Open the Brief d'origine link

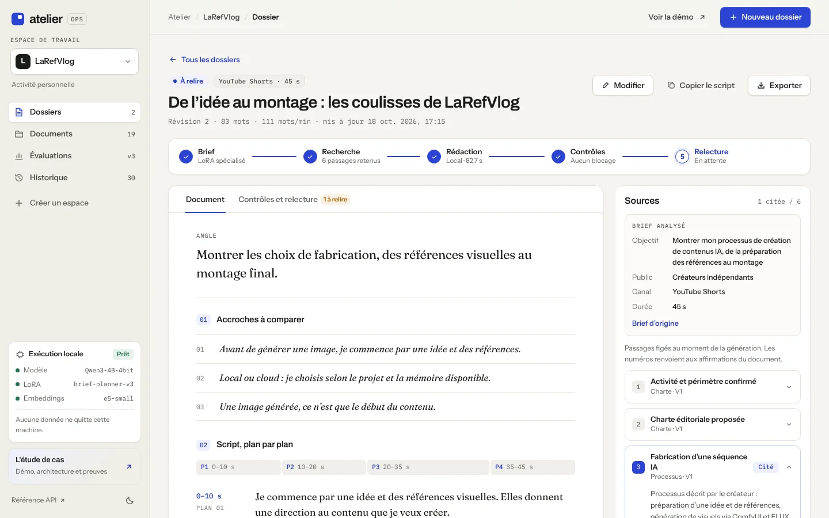coord(655,323)
